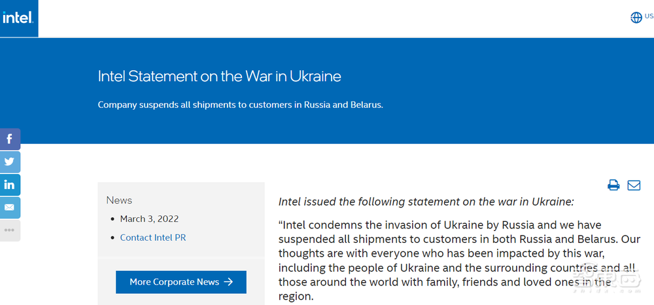This screenshot has height=305, width=654.
Task: Share the article on Facebook
Action: (x=9, y=139)
